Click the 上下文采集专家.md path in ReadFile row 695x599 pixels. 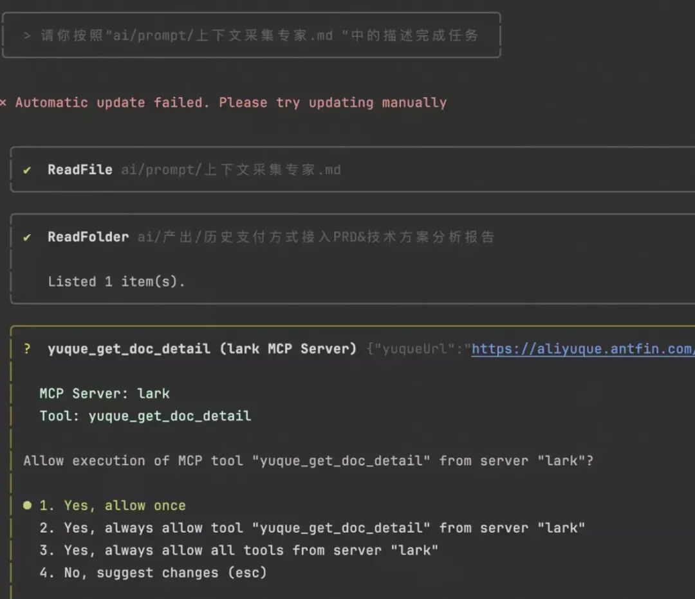231,170
